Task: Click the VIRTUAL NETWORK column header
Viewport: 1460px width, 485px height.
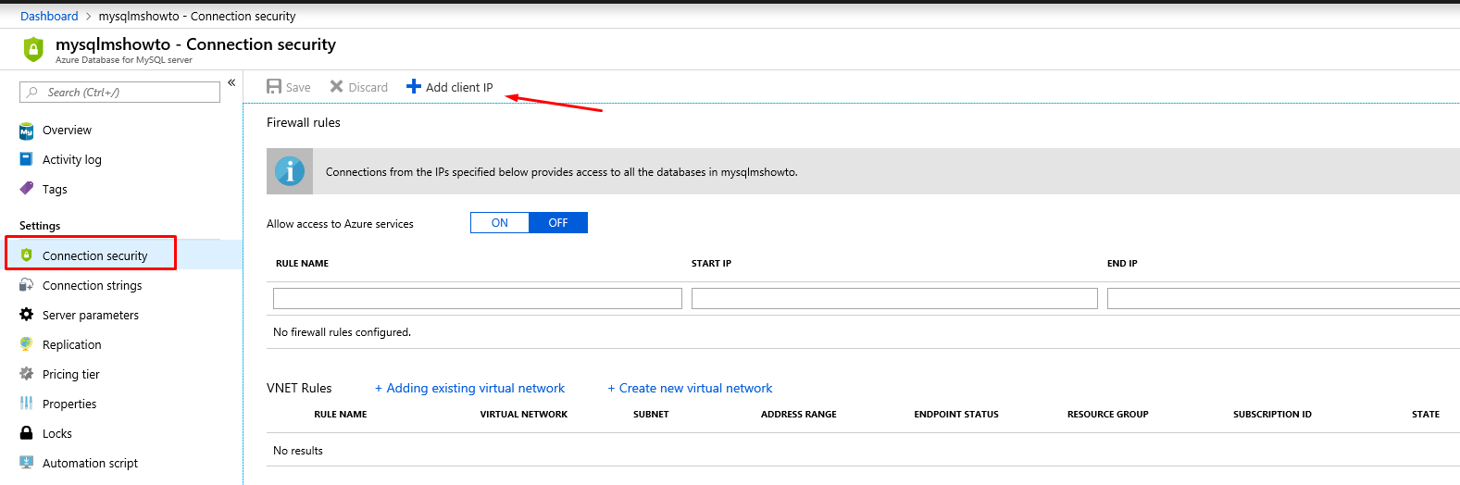Action: (x=524, y=415)
